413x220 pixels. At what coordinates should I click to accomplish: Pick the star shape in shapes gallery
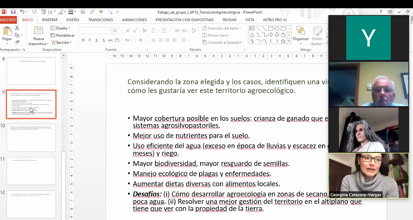[x=283, y=41]
